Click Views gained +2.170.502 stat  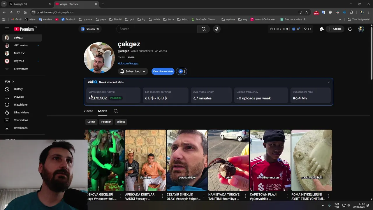97,98
